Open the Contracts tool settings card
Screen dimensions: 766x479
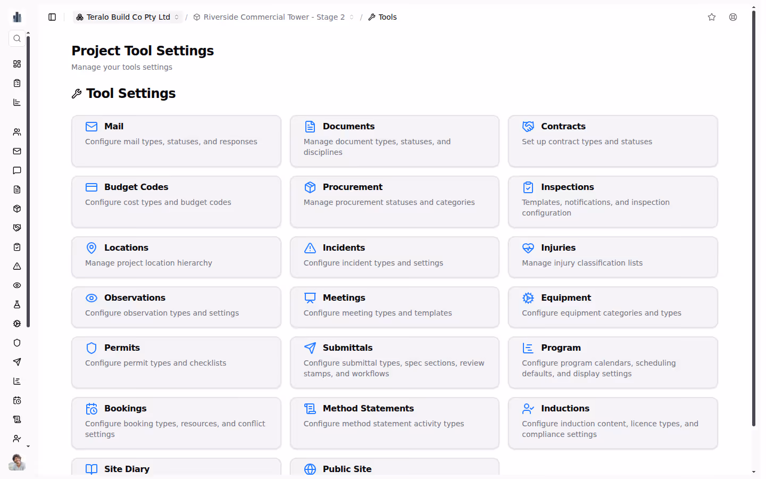point(613,141)
